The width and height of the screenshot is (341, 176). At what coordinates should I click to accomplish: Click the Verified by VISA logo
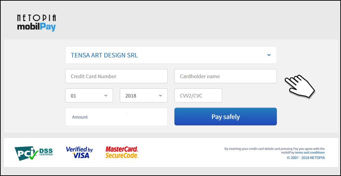[80, 153]
